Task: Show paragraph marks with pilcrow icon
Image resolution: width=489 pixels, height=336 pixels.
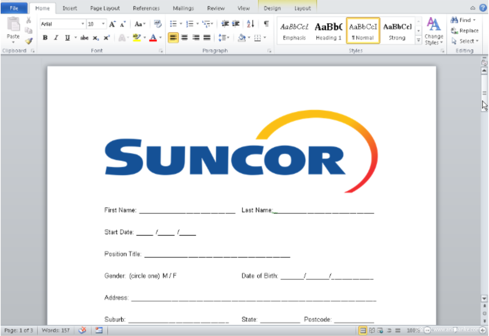Action: click(x=266, y=24)
